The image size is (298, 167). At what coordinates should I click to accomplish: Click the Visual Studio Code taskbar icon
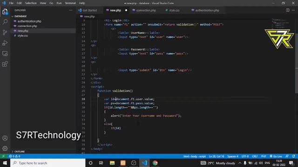tap(144, 163)
